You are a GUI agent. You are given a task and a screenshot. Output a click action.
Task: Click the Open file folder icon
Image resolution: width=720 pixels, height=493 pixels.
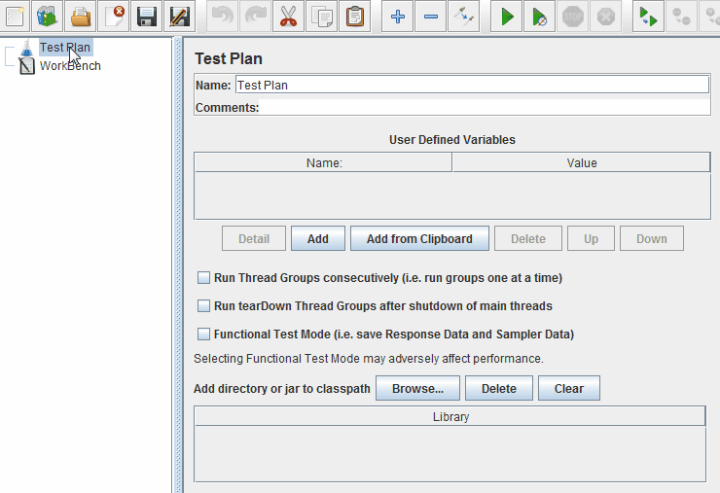coord(81,17)
